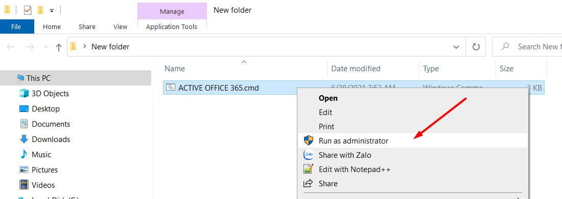Click the Manage contextual tab header
Image resolution: width=562 pixels, height=199 pixels.
172,11
